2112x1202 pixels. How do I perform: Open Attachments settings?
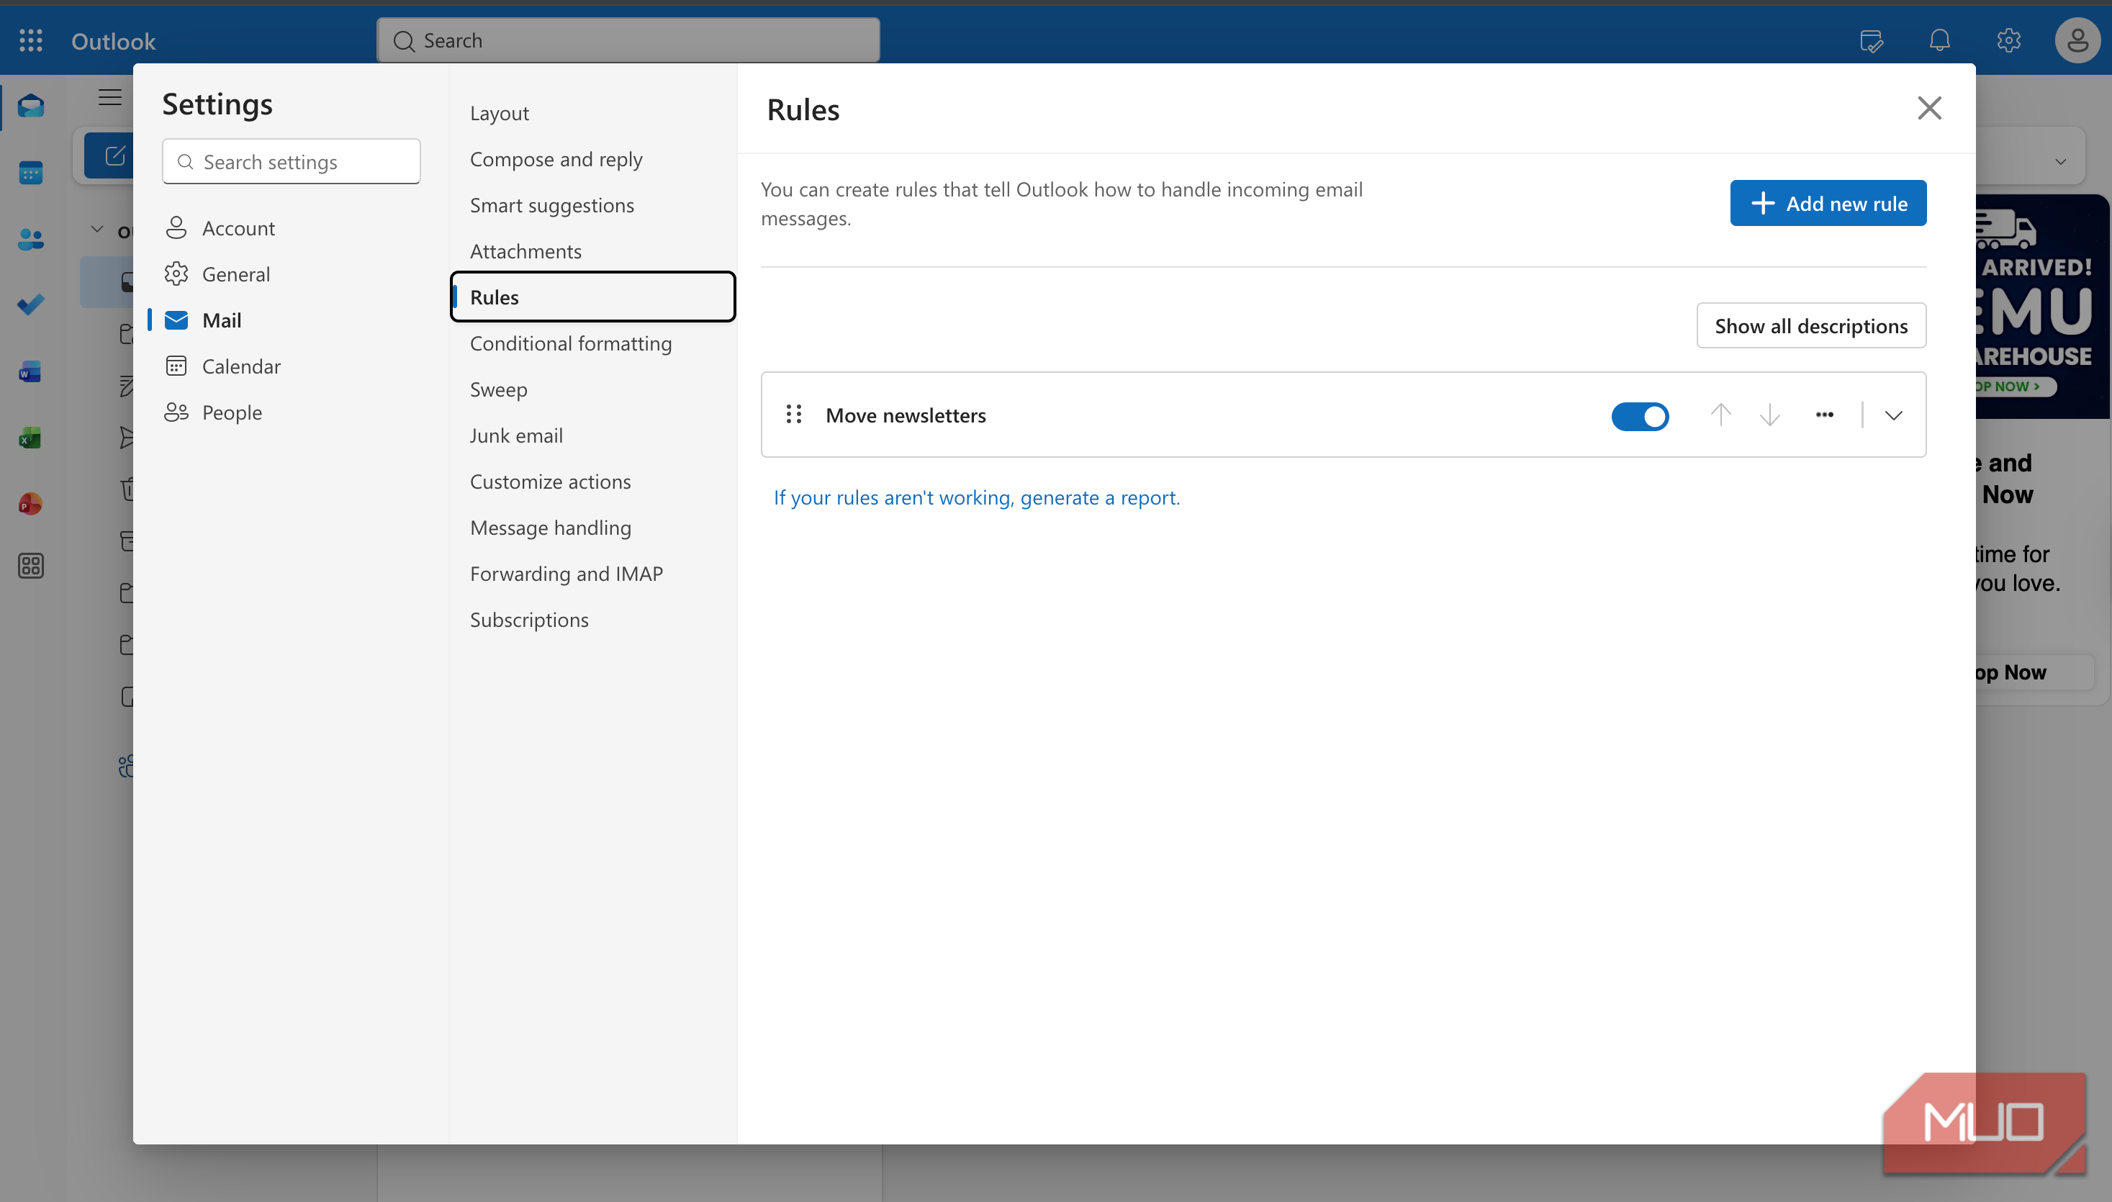[525, 252]
